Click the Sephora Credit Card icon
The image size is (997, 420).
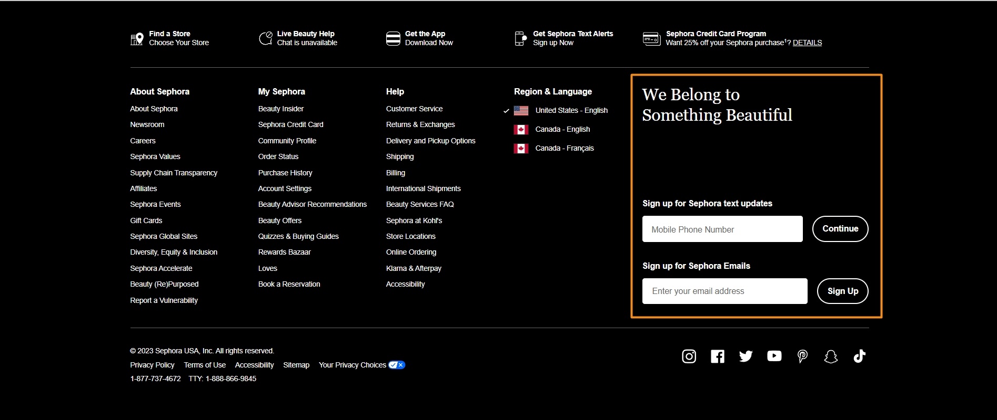651,38
